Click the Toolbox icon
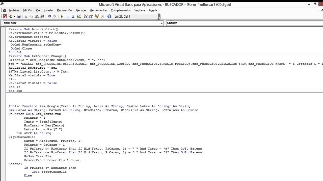This screenshot has height=181, width=323. (102, 16)
